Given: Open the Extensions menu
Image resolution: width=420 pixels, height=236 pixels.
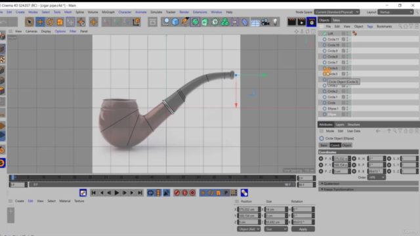Looking at the screenshot, I should point(199,12).
